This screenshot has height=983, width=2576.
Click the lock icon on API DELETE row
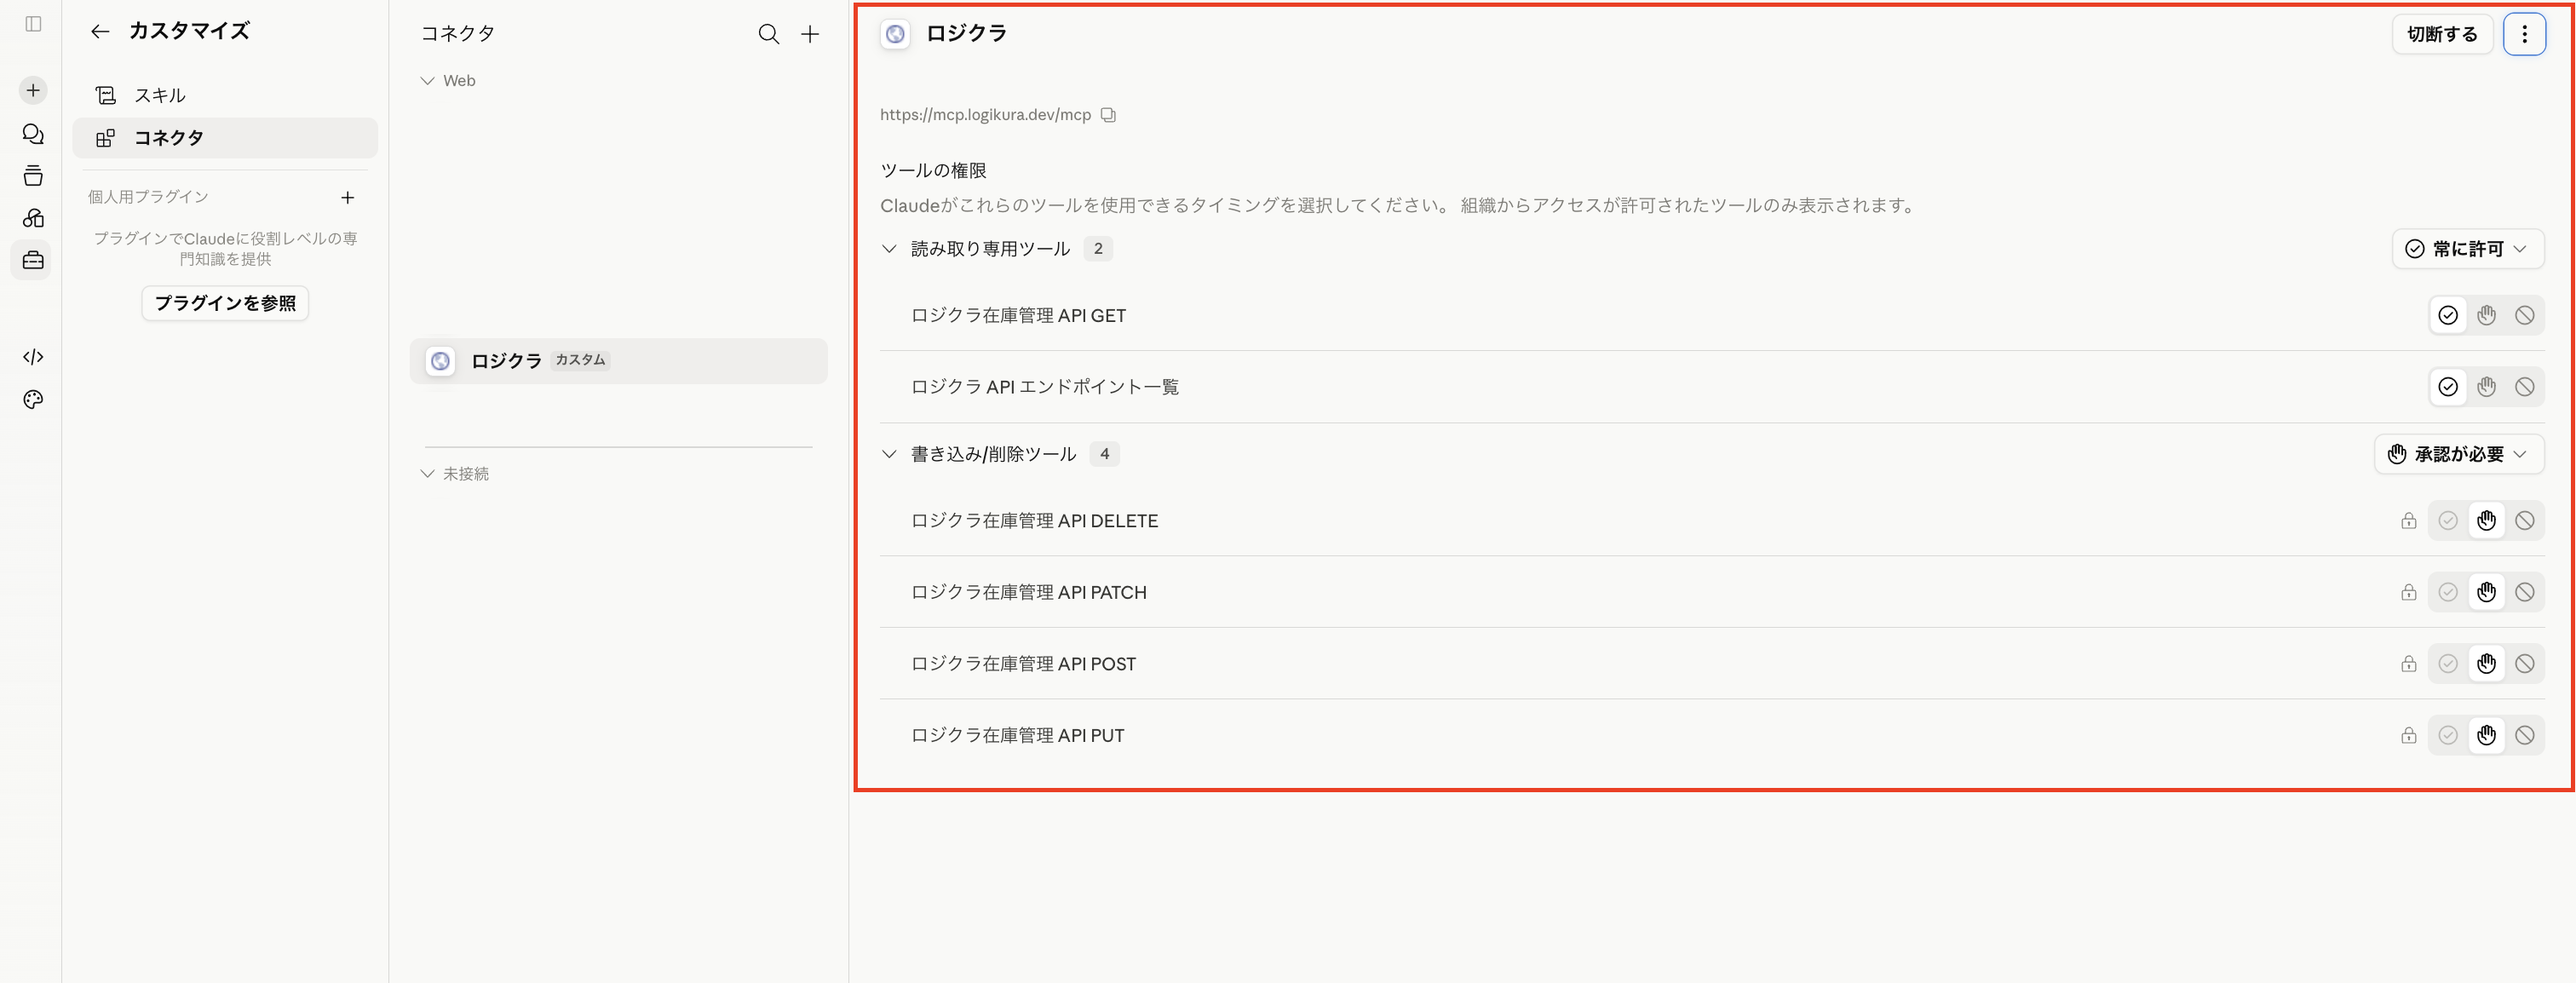(2409, 521)
